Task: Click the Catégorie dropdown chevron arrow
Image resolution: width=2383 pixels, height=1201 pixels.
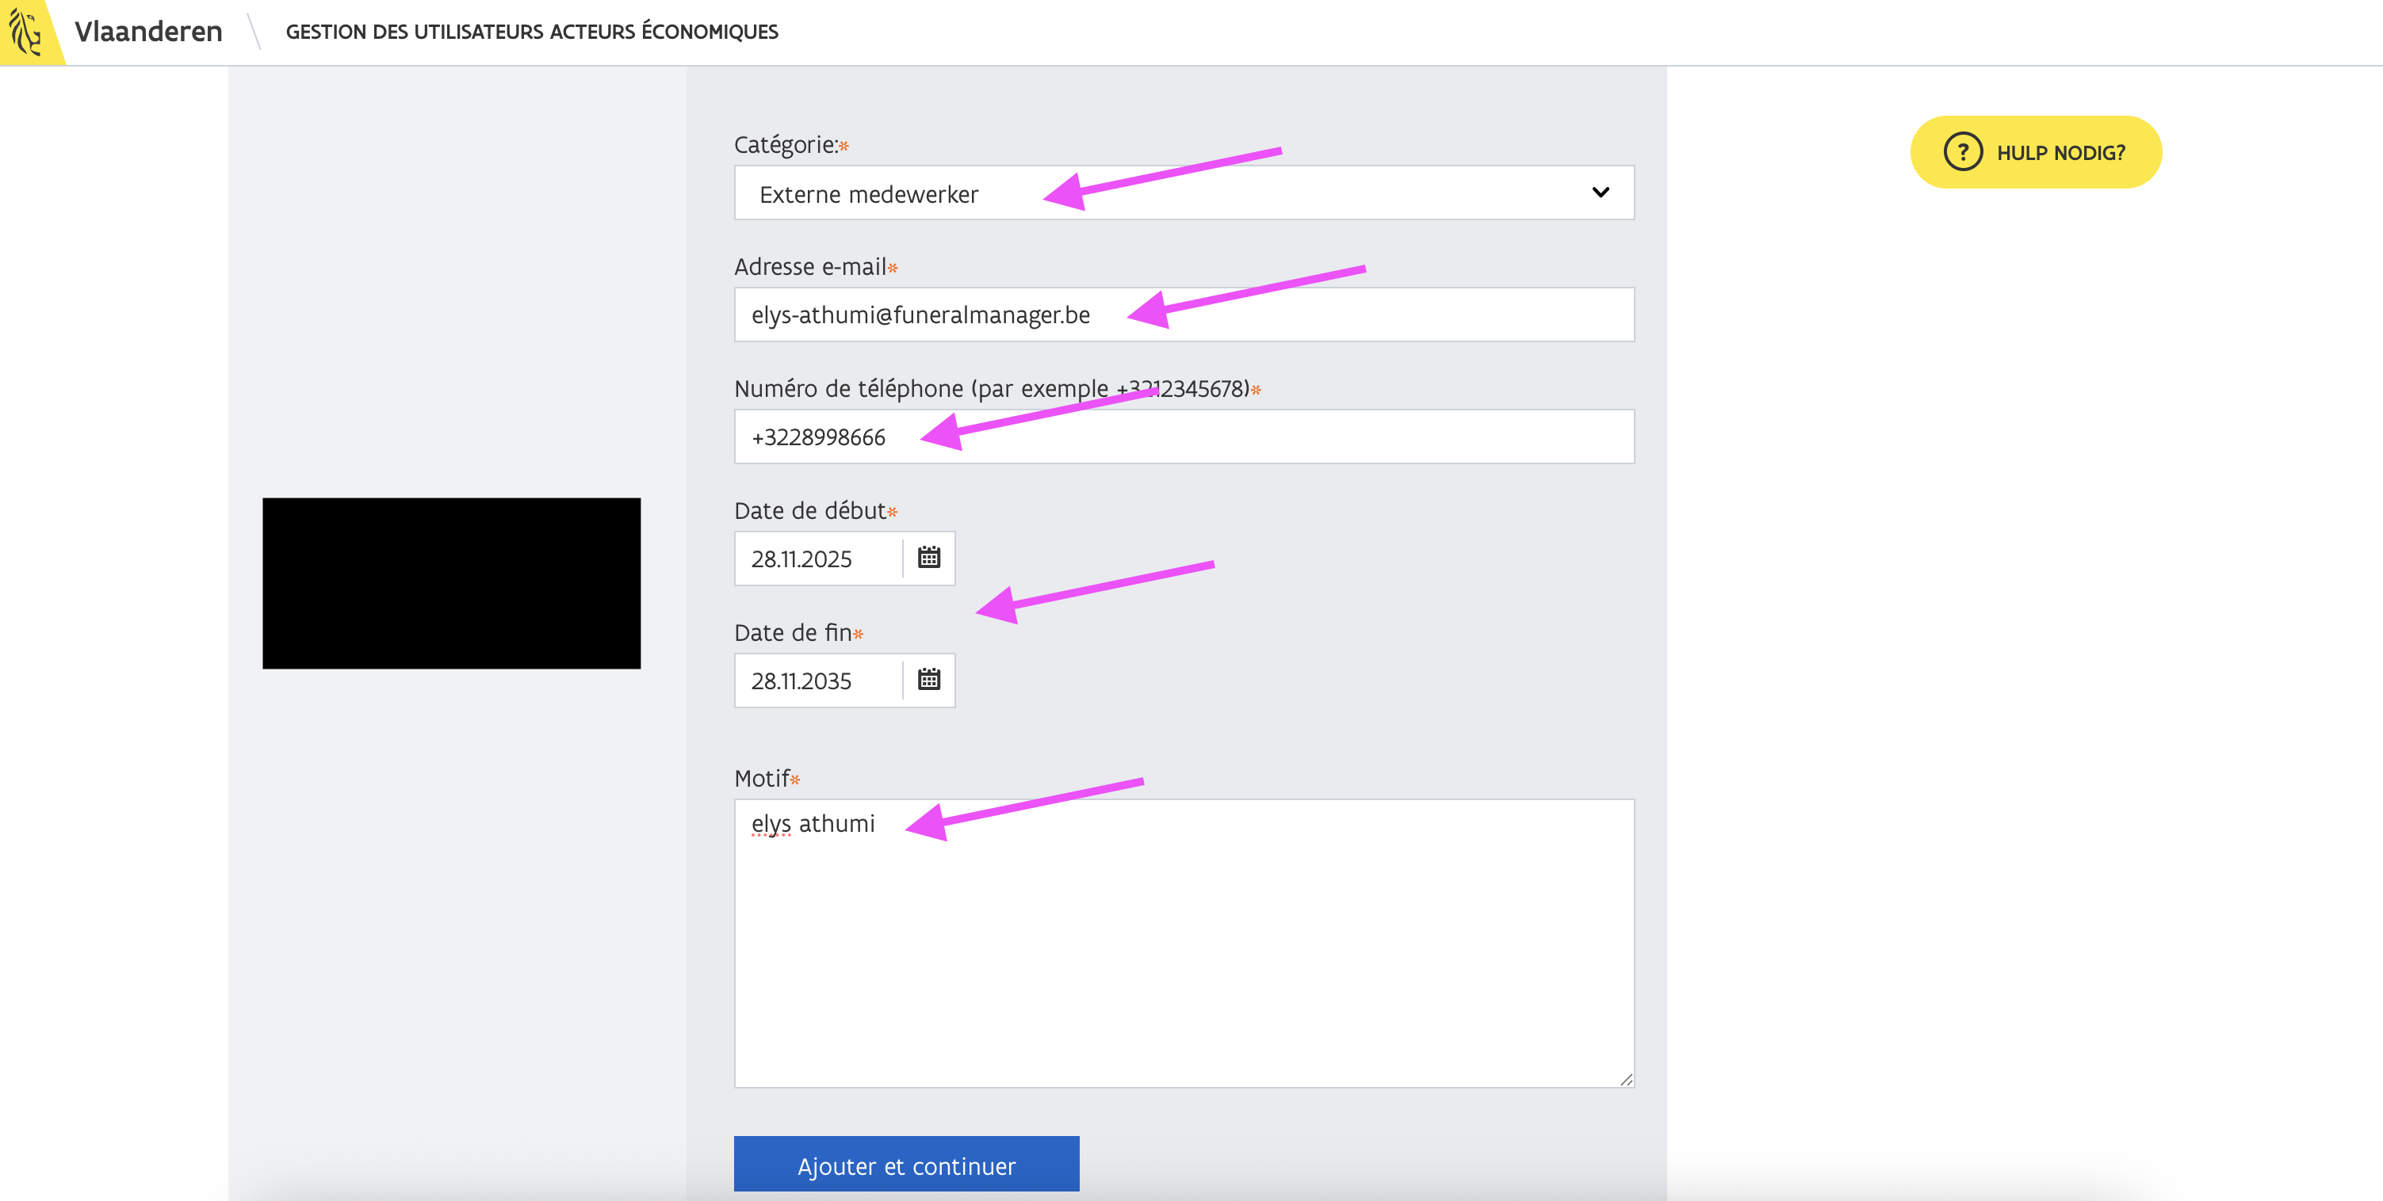Action: pos(1600,193)
